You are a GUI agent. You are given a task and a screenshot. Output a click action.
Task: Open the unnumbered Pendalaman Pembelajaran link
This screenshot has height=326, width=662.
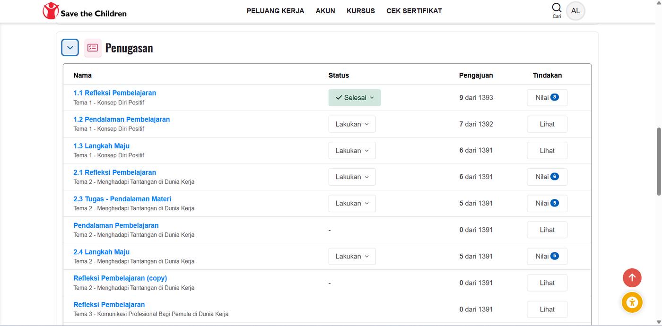tap(116, 225)
